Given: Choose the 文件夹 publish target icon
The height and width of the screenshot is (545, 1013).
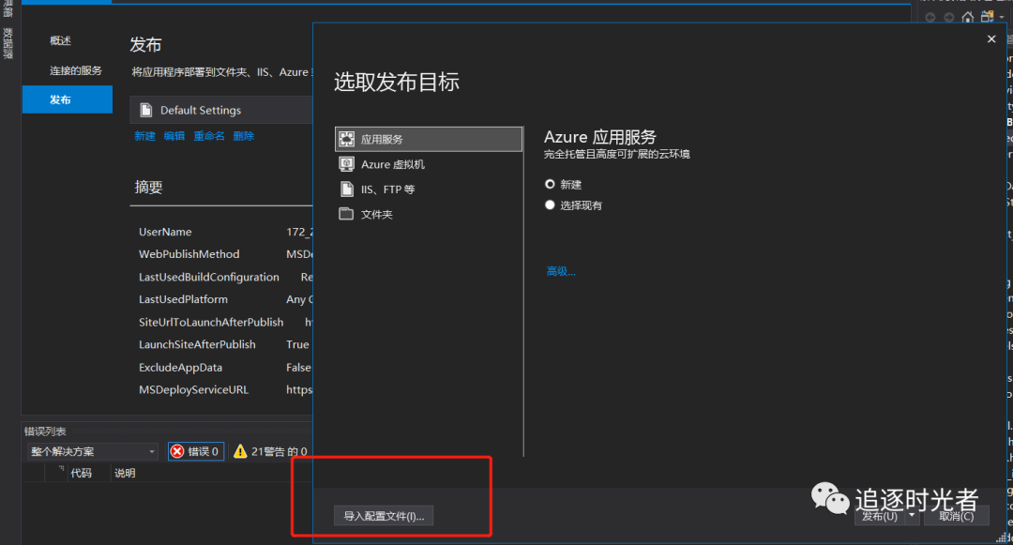Looking at the screenshot, I should [x=348, y=214].
